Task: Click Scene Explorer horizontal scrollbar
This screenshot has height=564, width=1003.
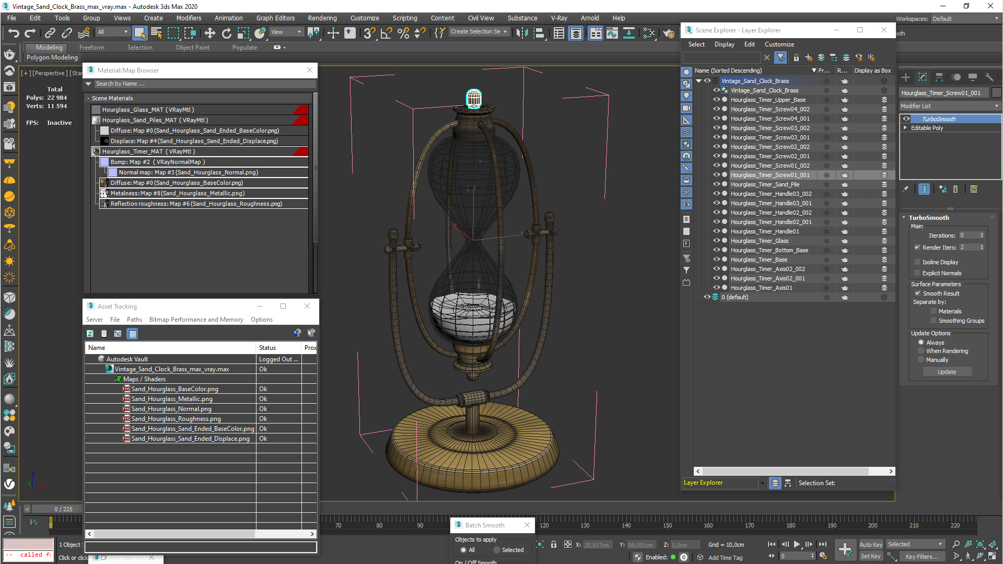Action: coord(786,471)
